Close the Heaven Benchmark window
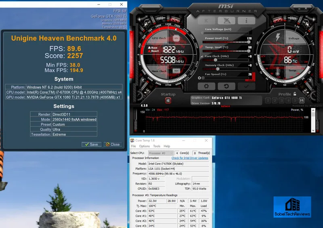 (122, 4)
